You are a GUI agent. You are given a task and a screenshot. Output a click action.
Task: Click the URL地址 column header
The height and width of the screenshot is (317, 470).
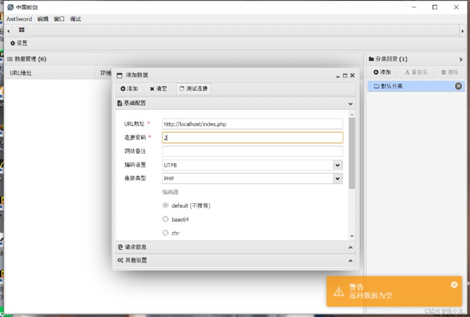(50, 73)
